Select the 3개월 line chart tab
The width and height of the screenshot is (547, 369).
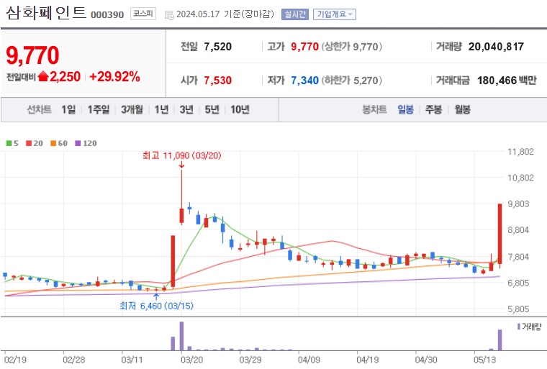pyautogui.click(x=132, y=109)
